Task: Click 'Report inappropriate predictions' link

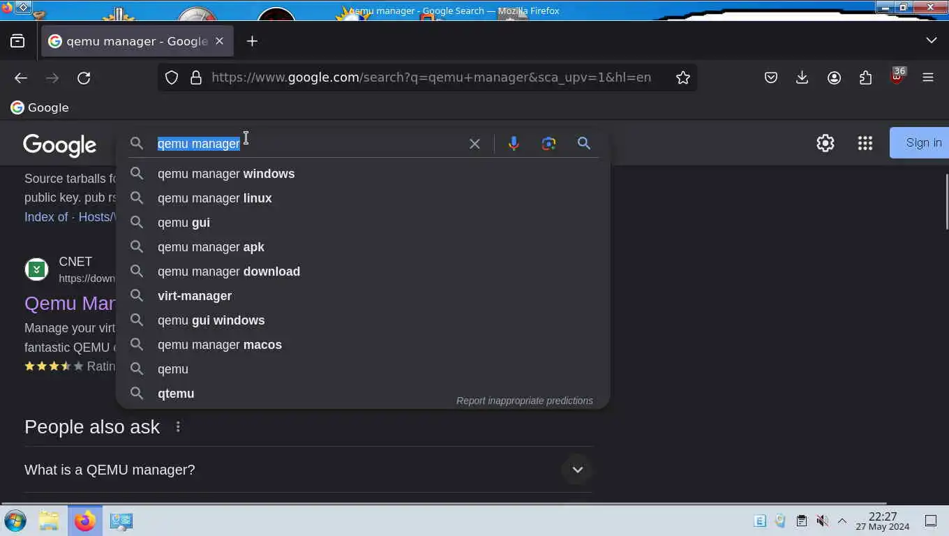Action: point(525,401)
